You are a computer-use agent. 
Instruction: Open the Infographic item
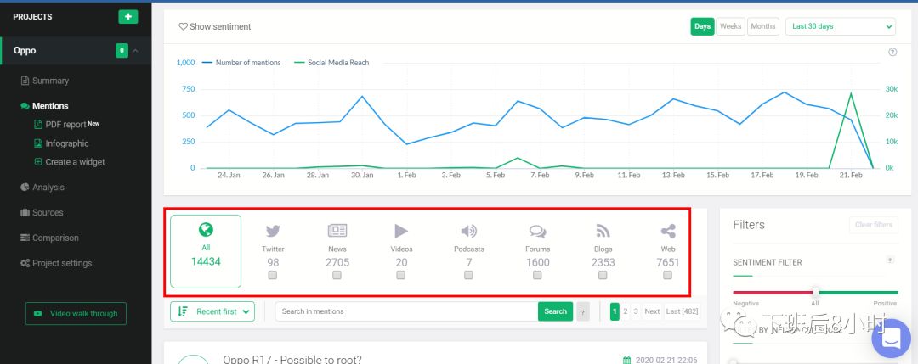coord(67,143)
